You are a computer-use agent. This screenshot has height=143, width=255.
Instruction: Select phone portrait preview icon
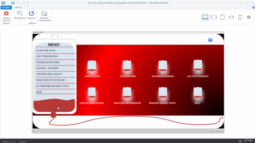(240, 17)
